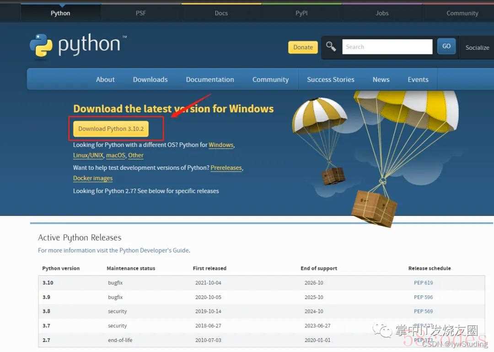Click version 3.9 in the releases table
The height and width of the screenshot is (352, 494).
click(x=46, y=297)
